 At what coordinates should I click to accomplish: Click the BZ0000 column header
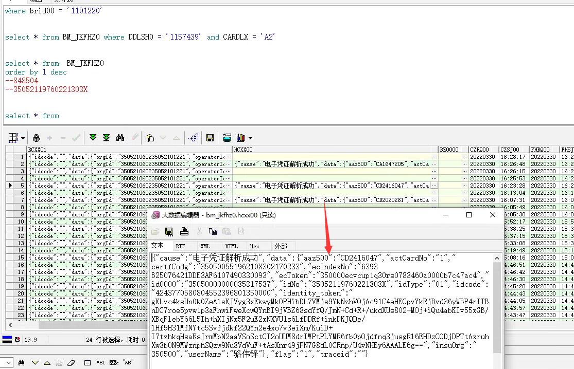pos(454,150)
